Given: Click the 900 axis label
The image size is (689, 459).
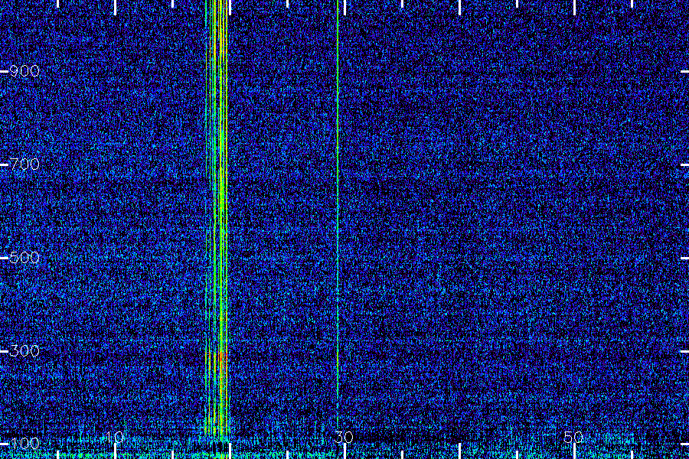Looking at the screenshot, I should tap(24, 70).
